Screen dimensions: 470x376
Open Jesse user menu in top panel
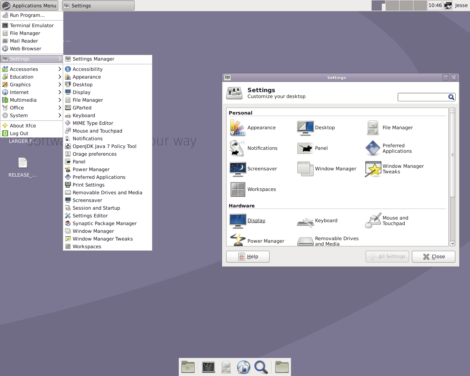pyautogui.click(x=461, y=6)
